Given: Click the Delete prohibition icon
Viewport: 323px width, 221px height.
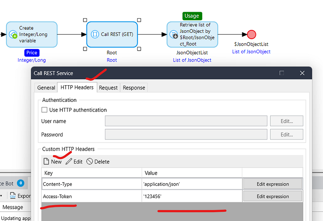Looking at the screenshot, I should point(90,162).
